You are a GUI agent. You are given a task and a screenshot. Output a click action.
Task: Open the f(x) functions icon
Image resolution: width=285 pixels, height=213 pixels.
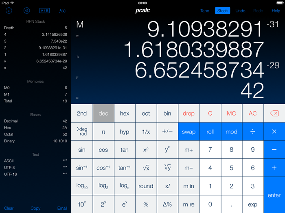coord(62,11)
